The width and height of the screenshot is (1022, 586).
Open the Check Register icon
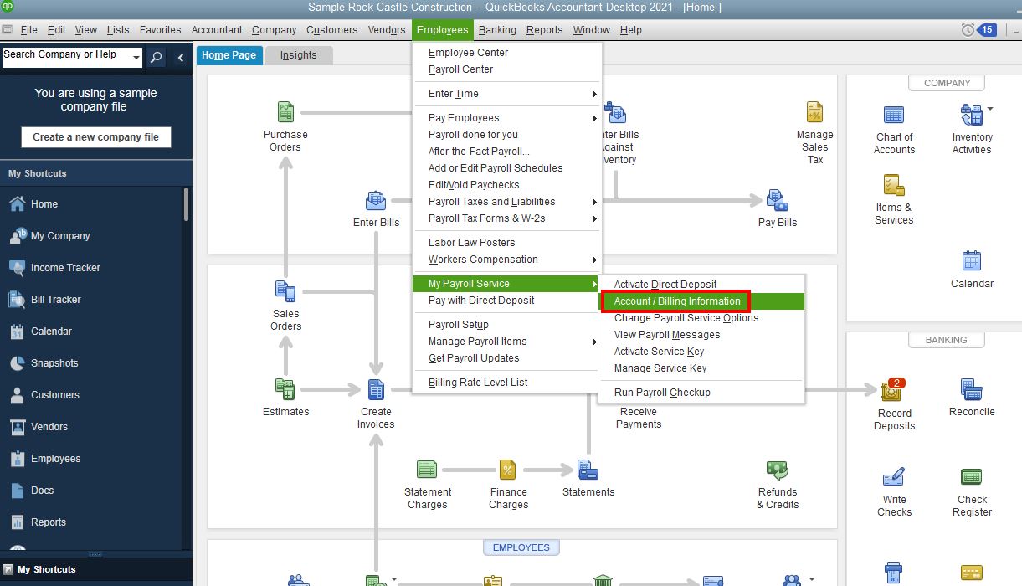[972, 477]
